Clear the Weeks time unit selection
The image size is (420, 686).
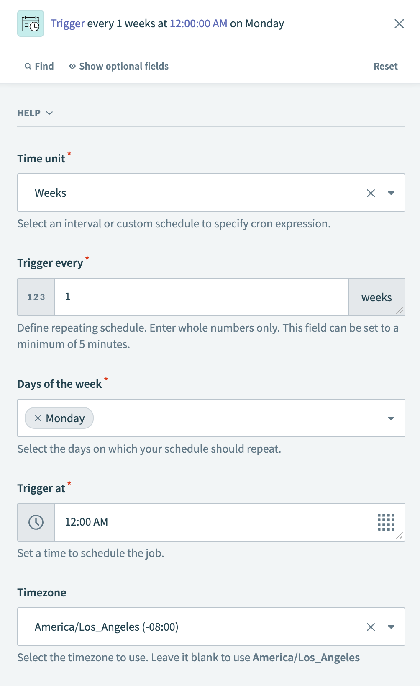point(371,193)
